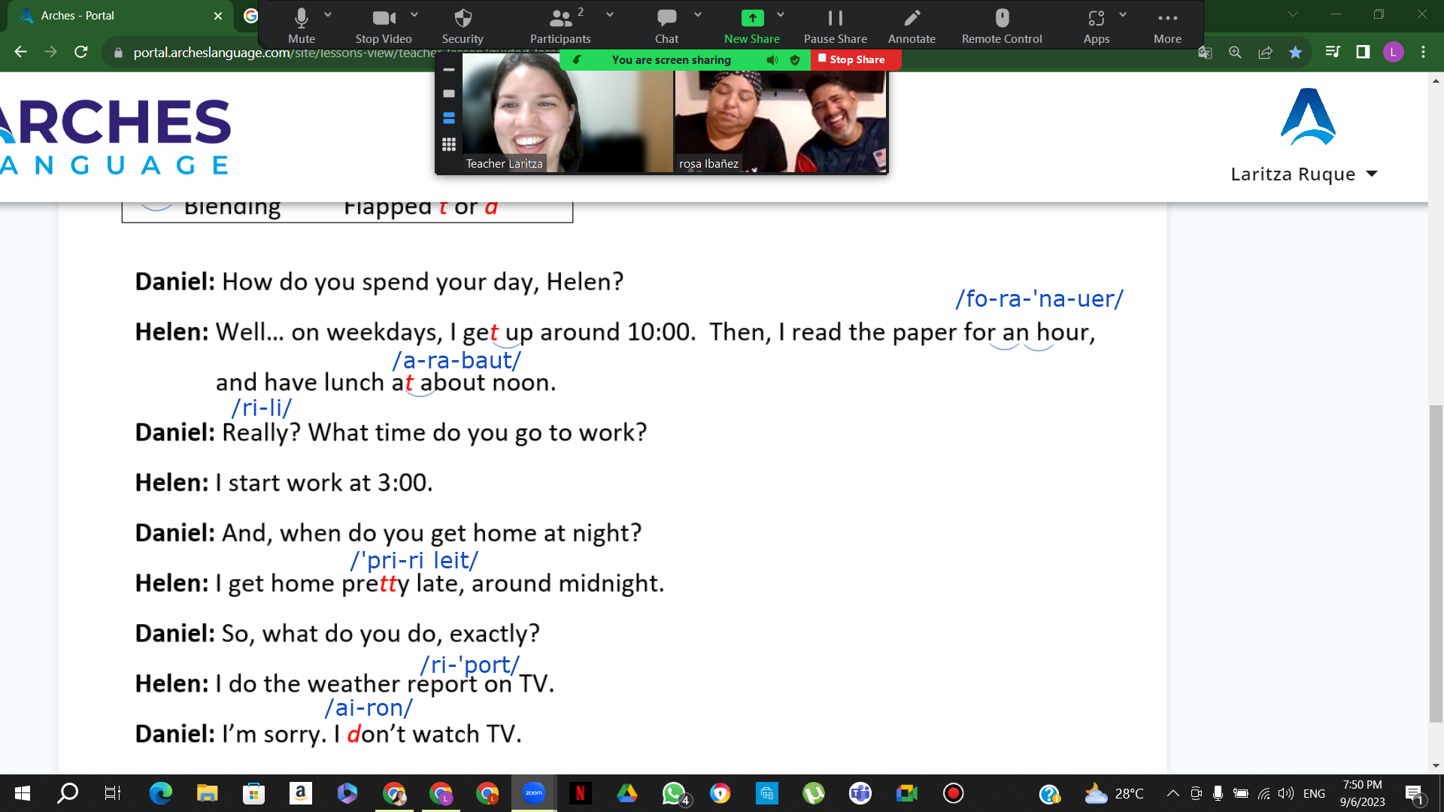The width and height of the screenshot is (1444, 812).
Task: Go back in the browser
Action: click(20, 52)
